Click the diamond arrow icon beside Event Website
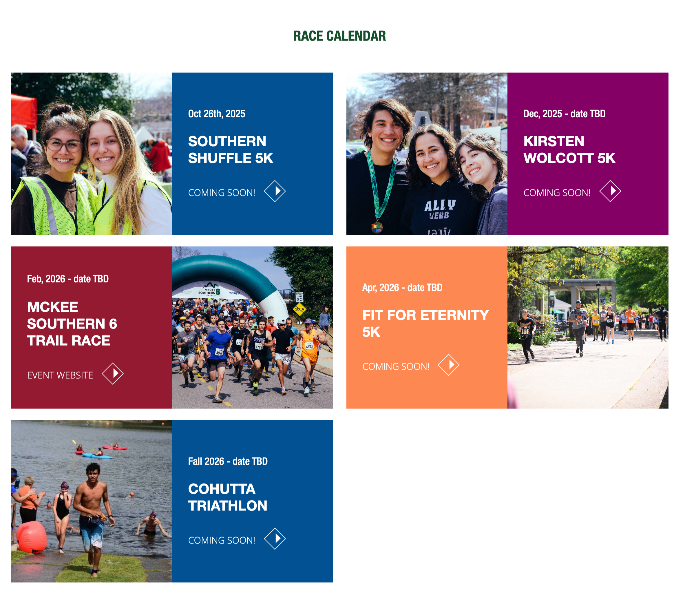Image resolution: width=685 pixels, height=615 pixels. point(112,374)
